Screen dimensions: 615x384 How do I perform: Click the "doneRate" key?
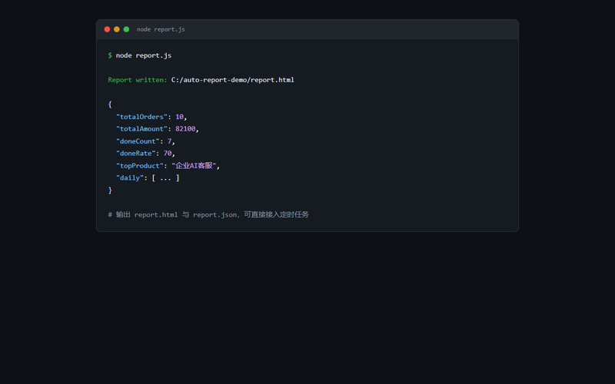click(136, 153)
